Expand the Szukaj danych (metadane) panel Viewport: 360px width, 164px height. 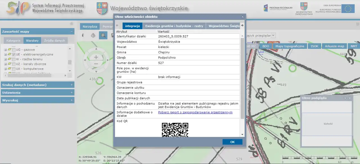click(x=71, y=85)
